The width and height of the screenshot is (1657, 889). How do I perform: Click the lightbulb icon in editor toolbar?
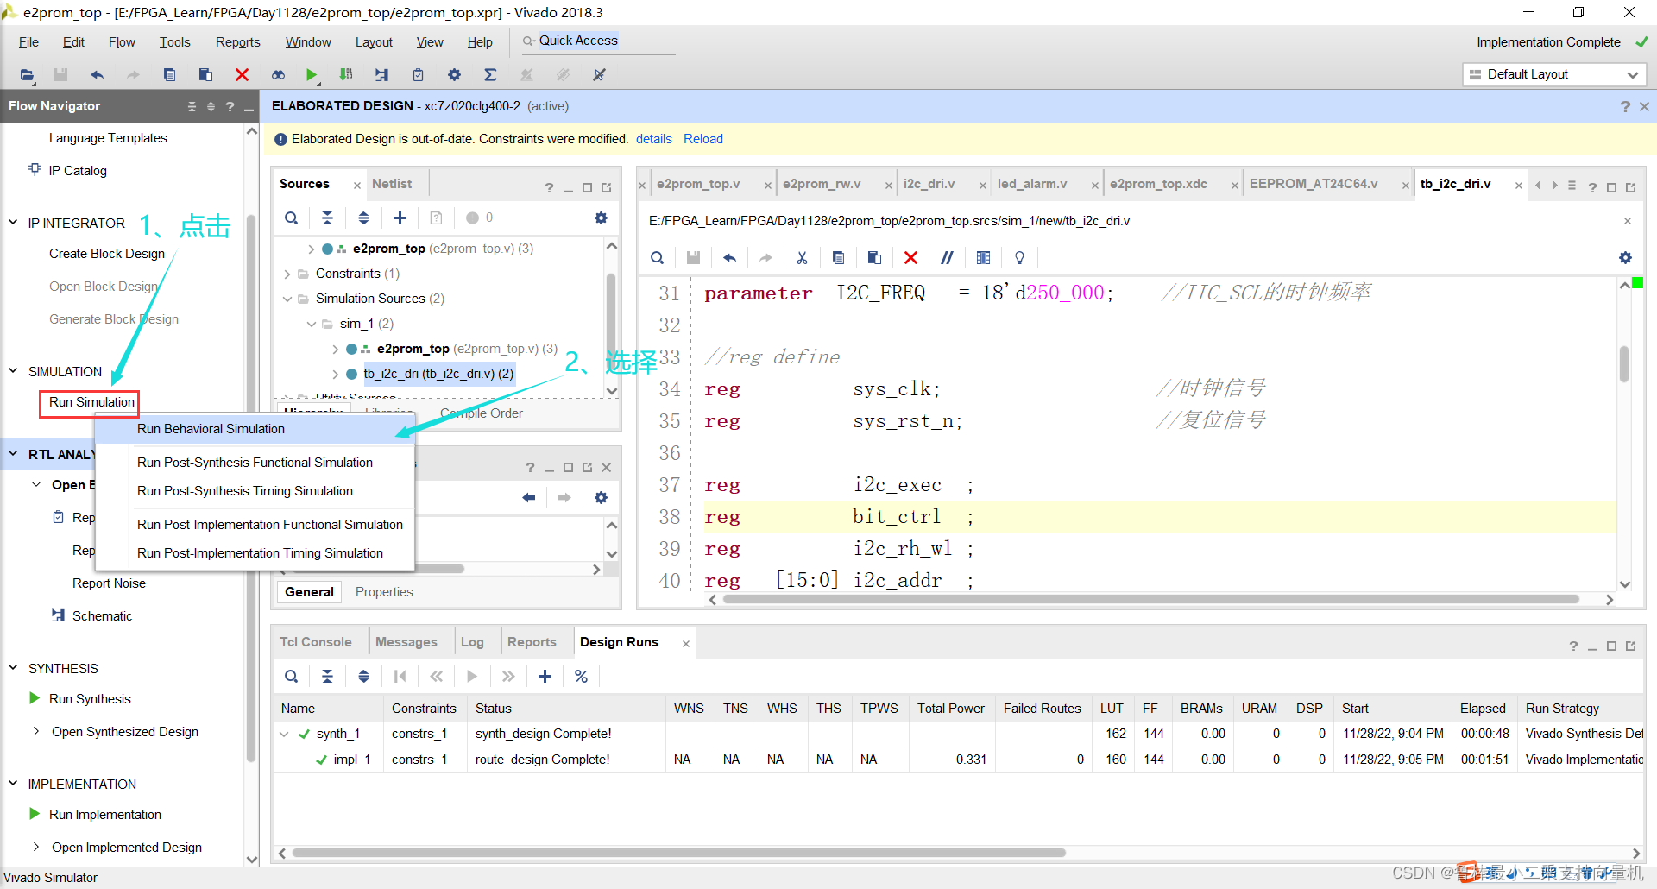click(x=1019, y=258)
